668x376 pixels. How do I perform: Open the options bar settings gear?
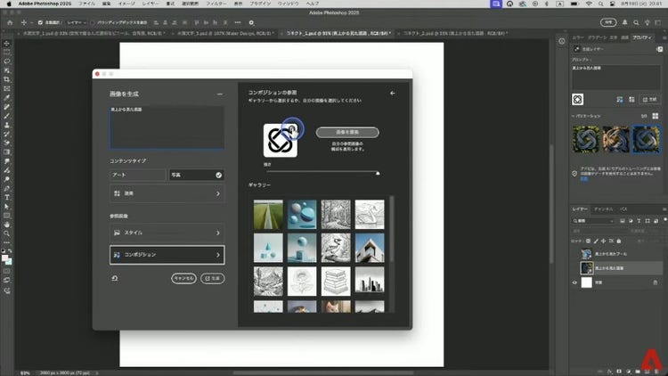click(x=252, y=22)
